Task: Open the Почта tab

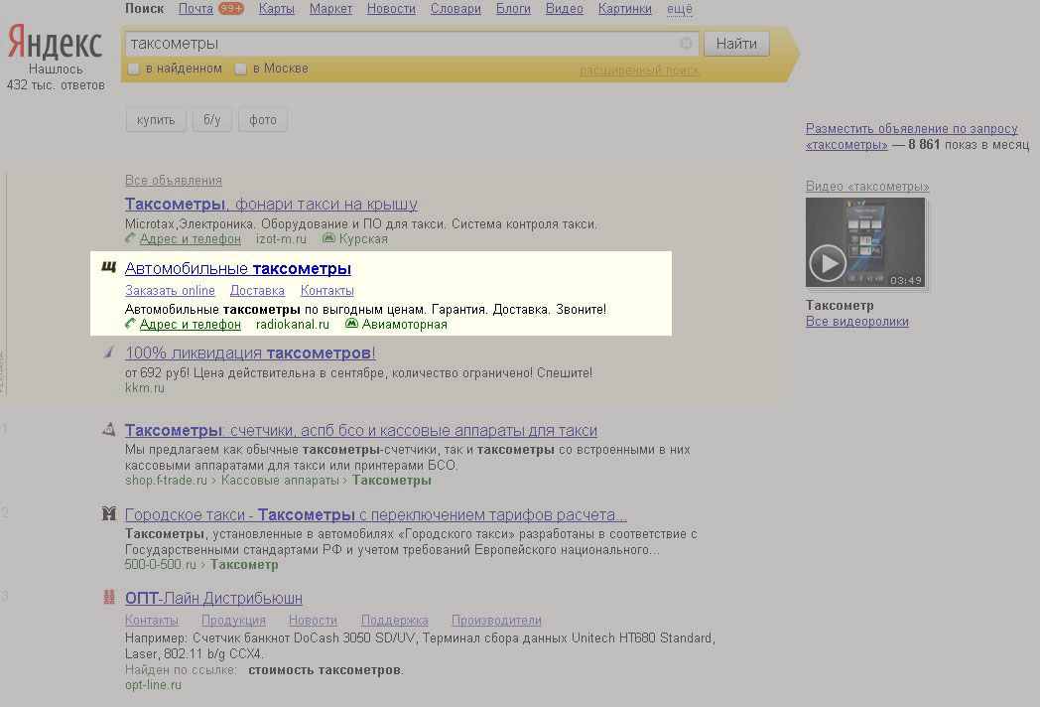Action: pos(195,9)
